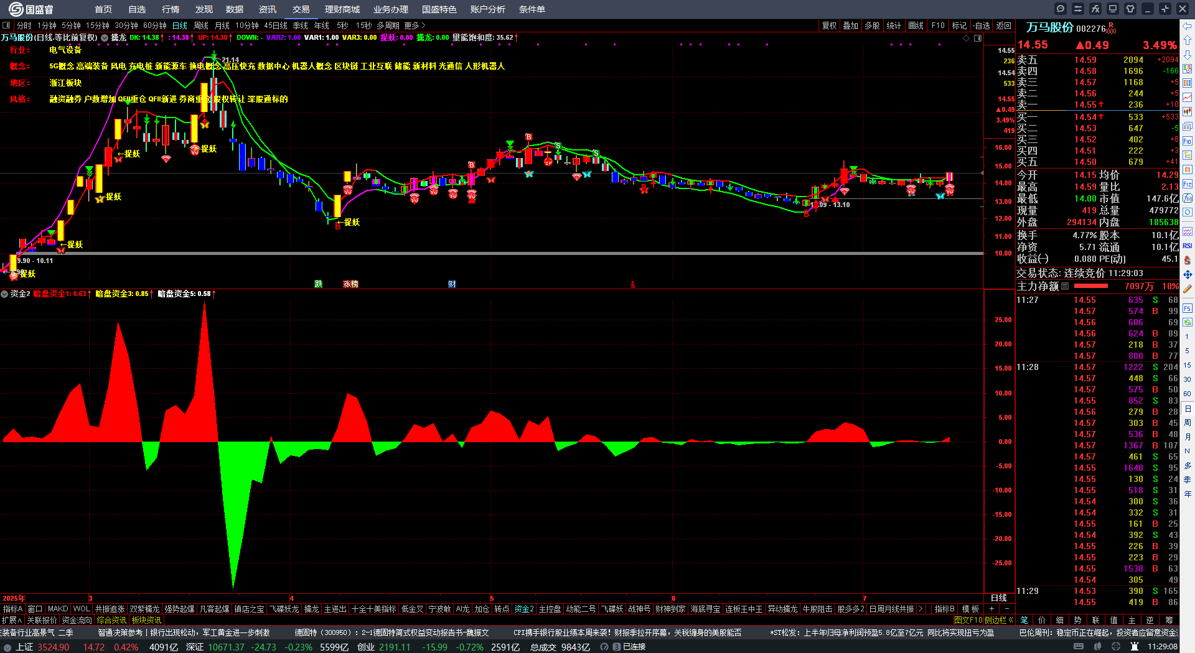The image size is (1195, 653).
Task: Open the fx formula manager icon
Action: pyautogui.click(x=1095, y=9)
